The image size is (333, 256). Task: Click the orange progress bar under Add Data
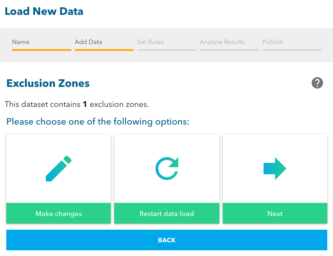click(104, 50)
